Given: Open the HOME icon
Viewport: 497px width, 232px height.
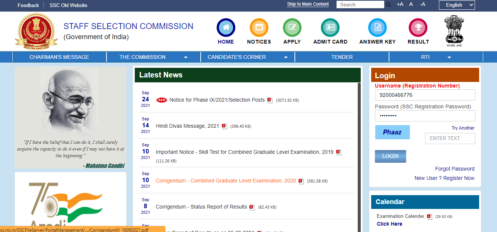Looking at the screenshot, I should (x=226, y=28).
